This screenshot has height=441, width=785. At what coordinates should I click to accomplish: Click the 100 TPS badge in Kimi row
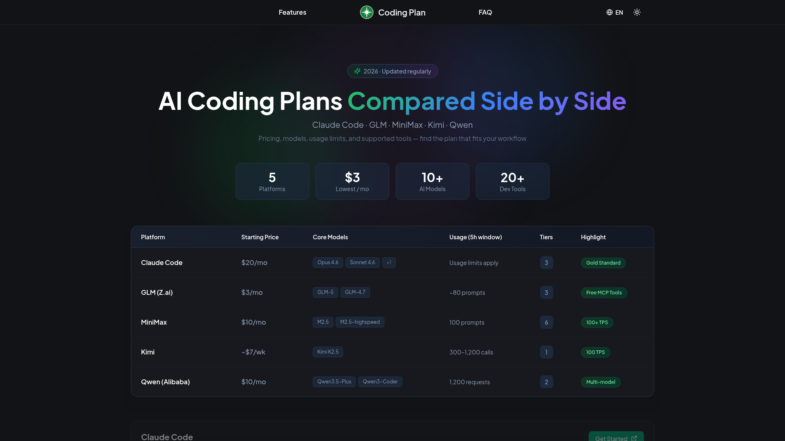[x=595, y=352]
